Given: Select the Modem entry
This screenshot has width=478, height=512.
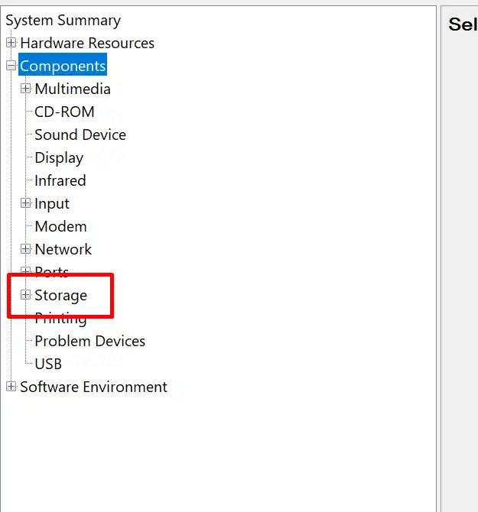Looking at the screenshot, I should (60, 227).
